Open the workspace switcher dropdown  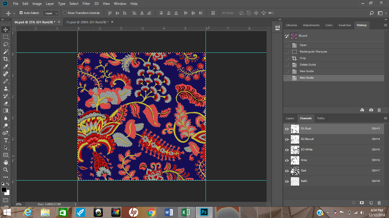coord(382,13)
